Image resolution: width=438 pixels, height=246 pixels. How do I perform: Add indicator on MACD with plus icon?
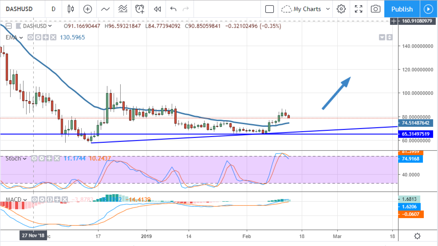click(57, 200)
